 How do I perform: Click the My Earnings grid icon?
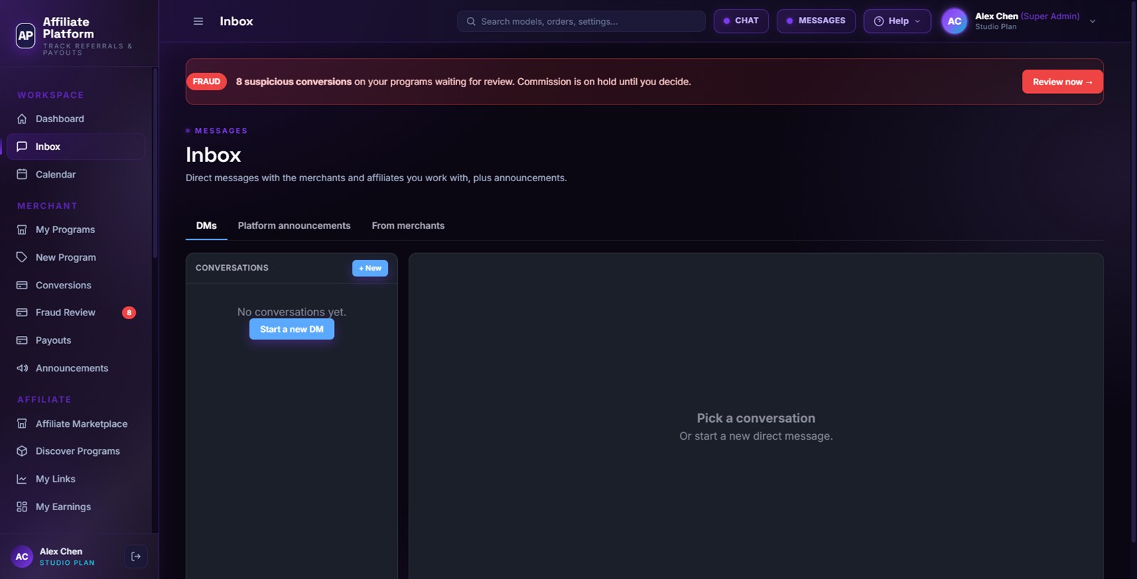tap(22, 507)
